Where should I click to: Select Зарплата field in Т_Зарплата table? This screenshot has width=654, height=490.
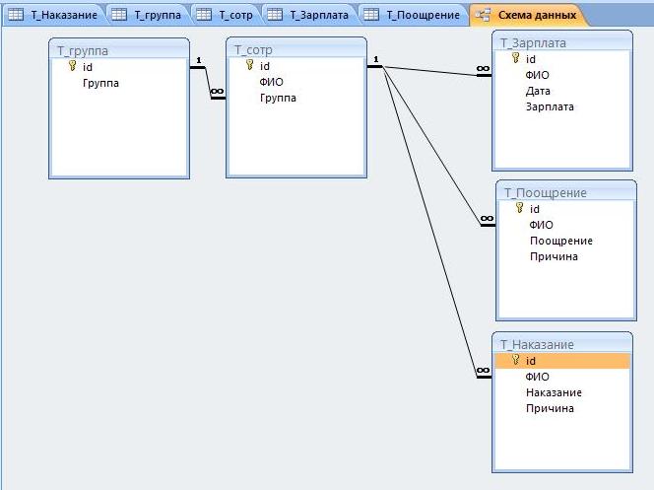tap(562, 106)
